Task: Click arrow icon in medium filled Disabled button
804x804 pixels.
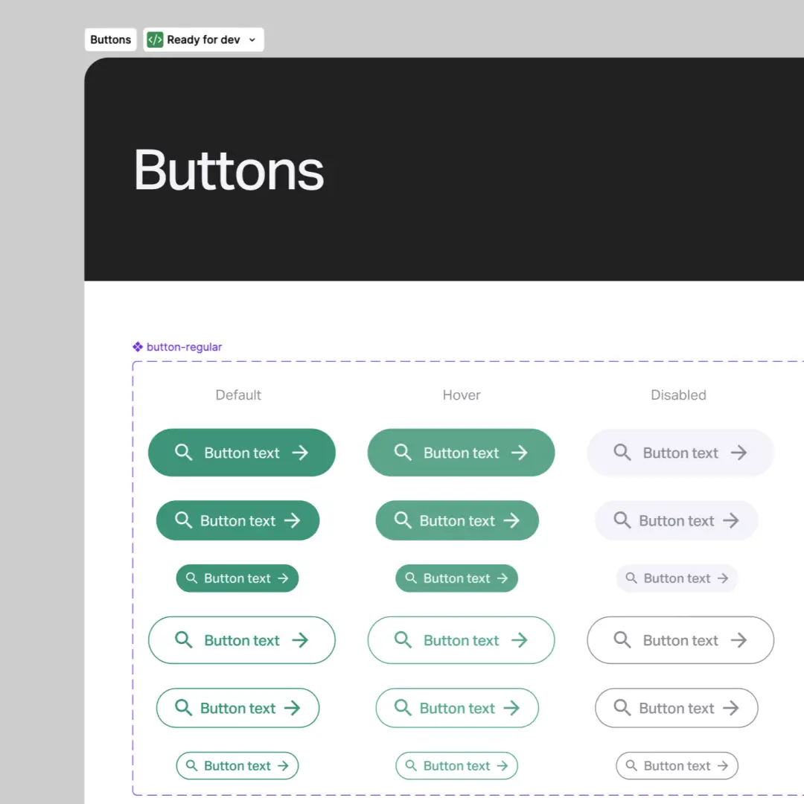Action: 731,520
